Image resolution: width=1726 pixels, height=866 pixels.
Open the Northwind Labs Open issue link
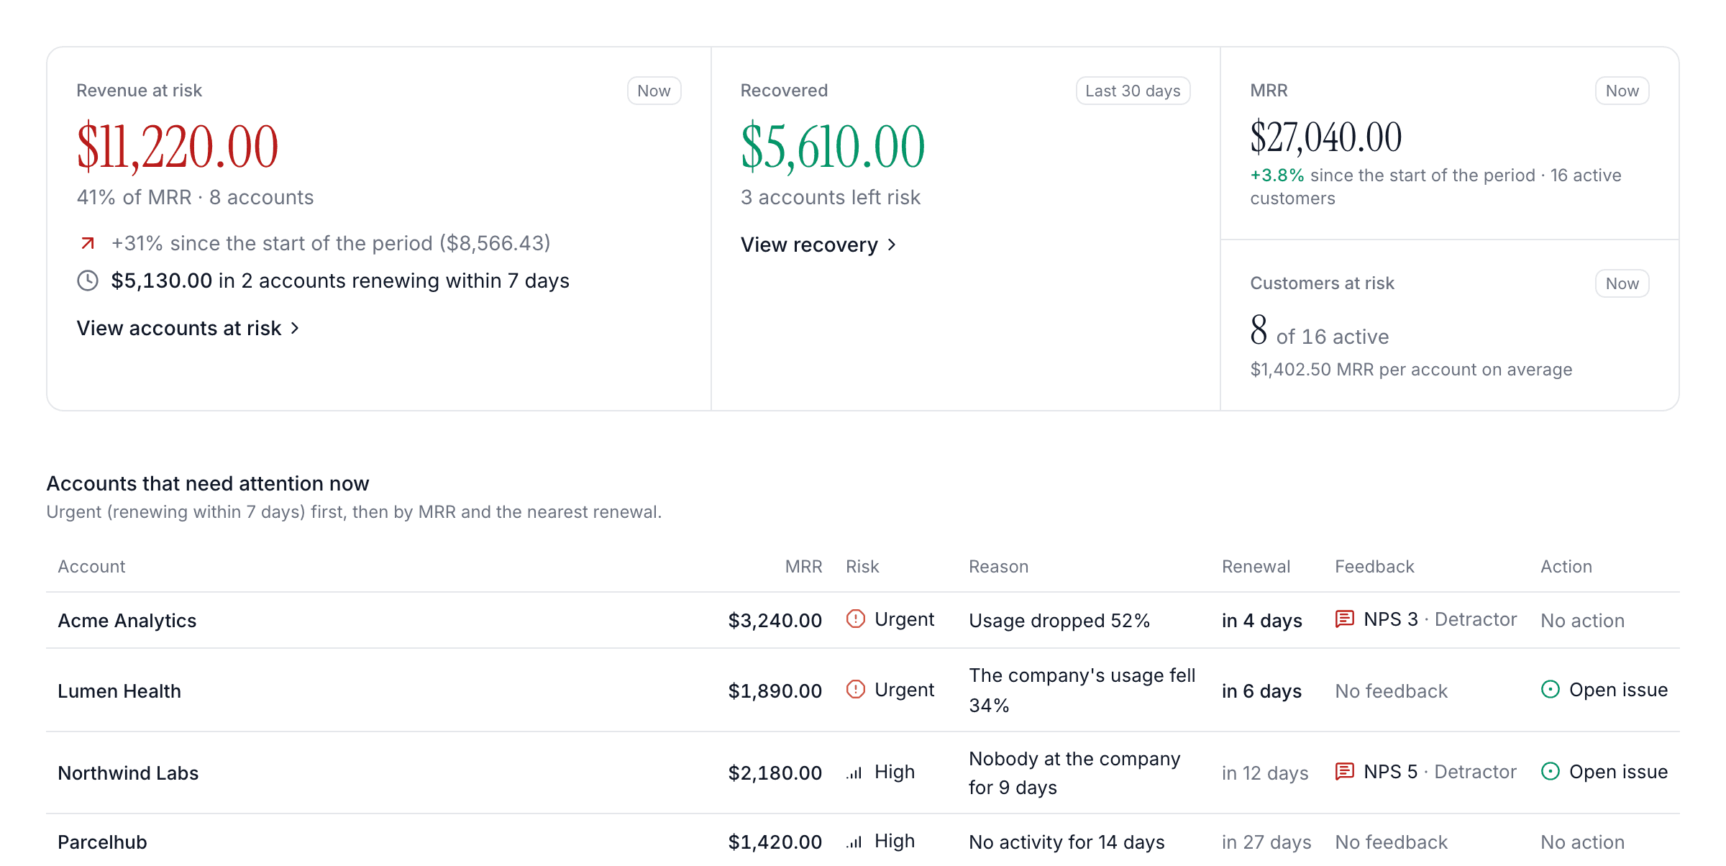click(1604, 772)
